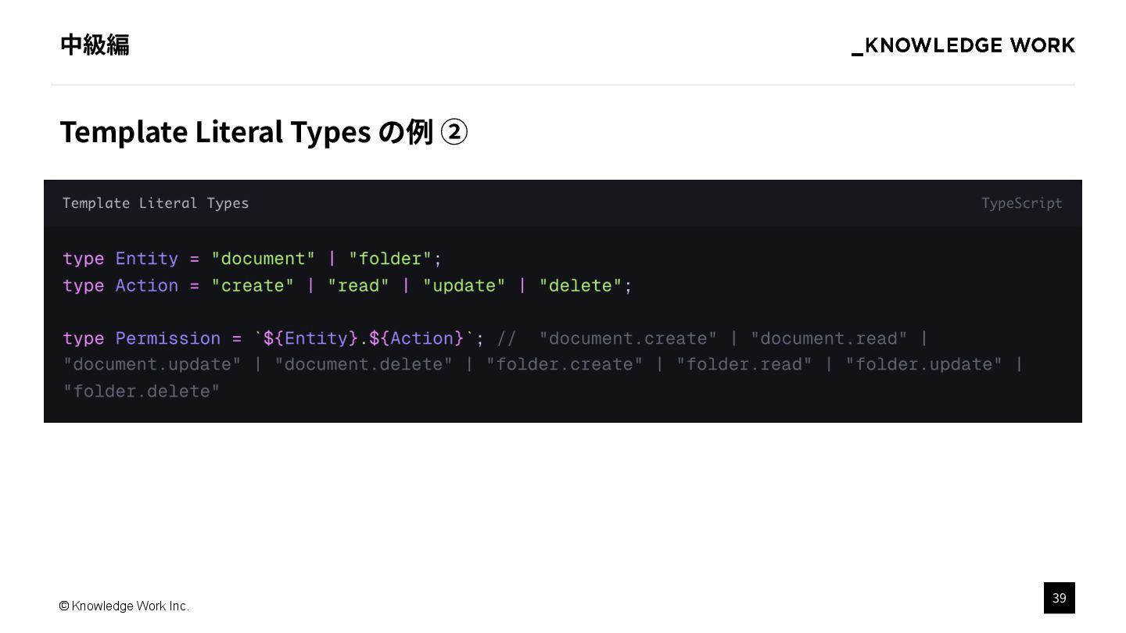Select the TypeScript language label
This screenshot has height=633, width=1126.
(1021, 203)
